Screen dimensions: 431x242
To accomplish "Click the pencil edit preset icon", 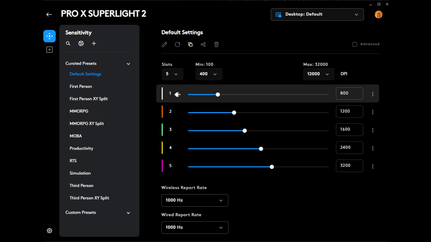I will (164, 45).
